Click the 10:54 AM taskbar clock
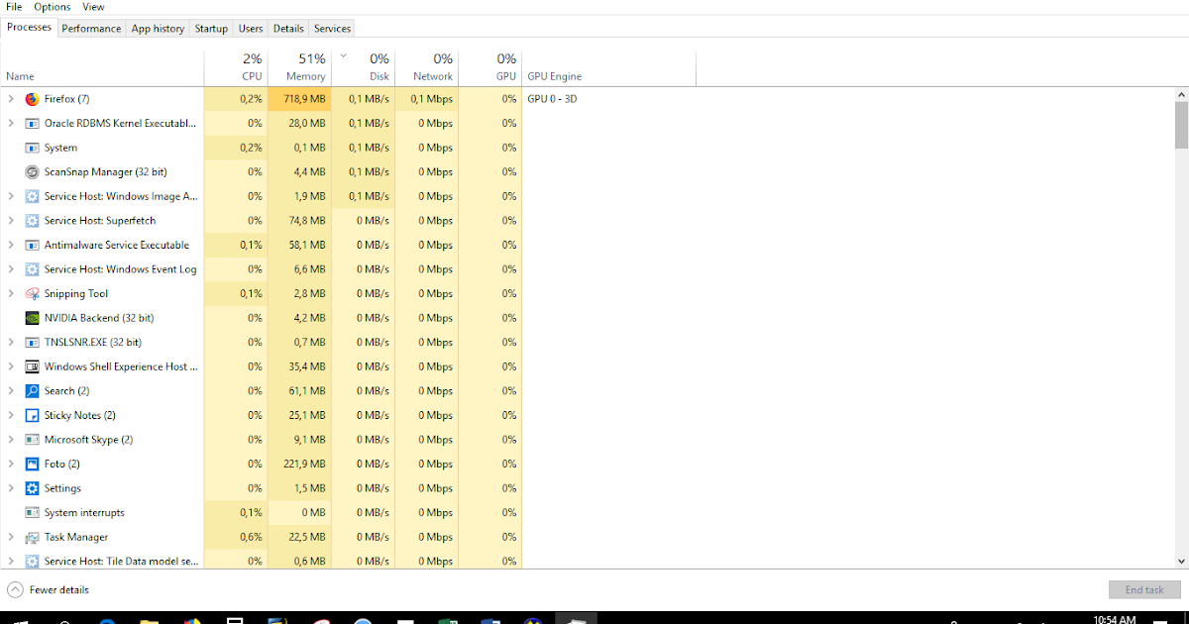Viewport: 1189px width, 624px height. pyautogui.click(x=1114, y=619)
